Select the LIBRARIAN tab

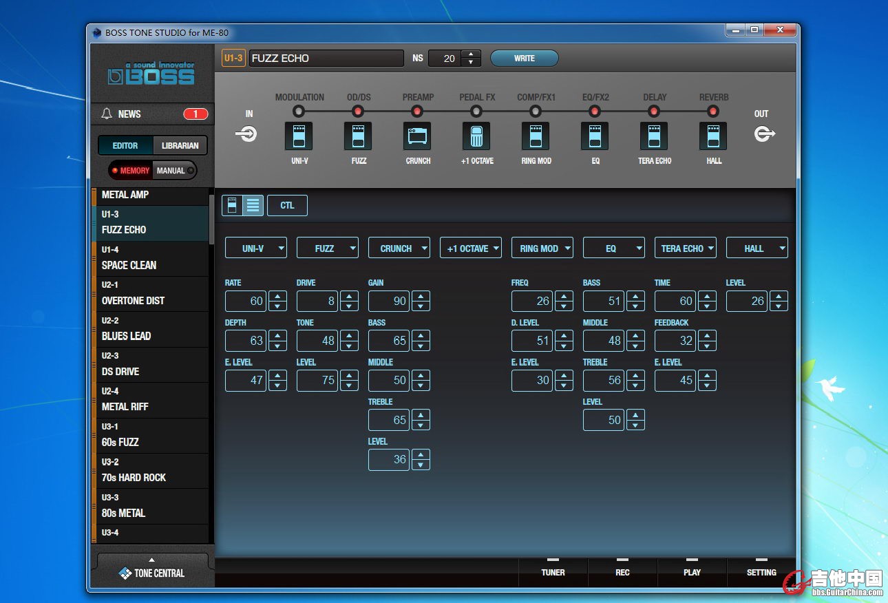tap(180, 146)
